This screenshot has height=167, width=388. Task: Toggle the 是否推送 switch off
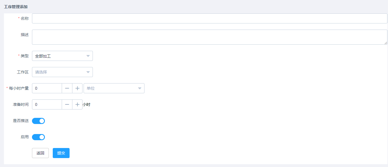pos(38,121)
